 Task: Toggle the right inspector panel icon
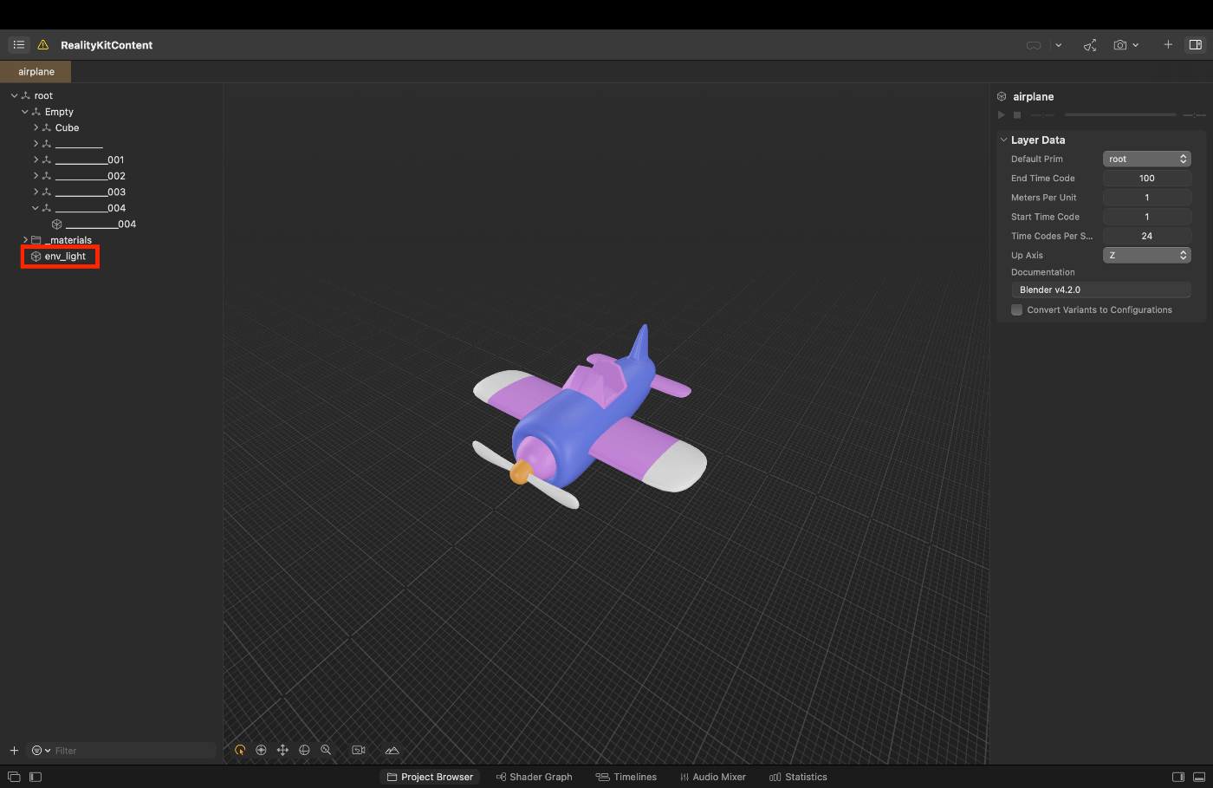pos(1196,45)
